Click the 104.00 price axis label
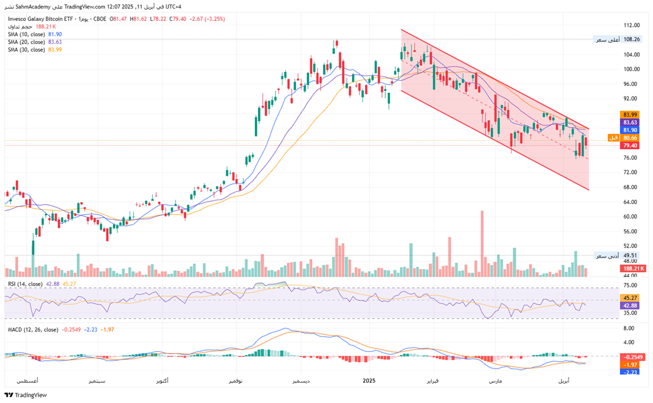653x403 pixels. click(x=631, y=55)
